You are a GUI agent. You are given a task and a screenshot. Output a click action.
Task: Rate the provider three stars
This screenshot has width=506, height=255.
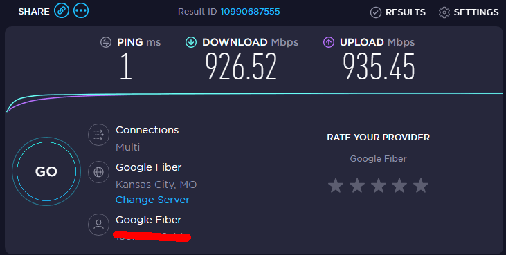pos(379,186)
